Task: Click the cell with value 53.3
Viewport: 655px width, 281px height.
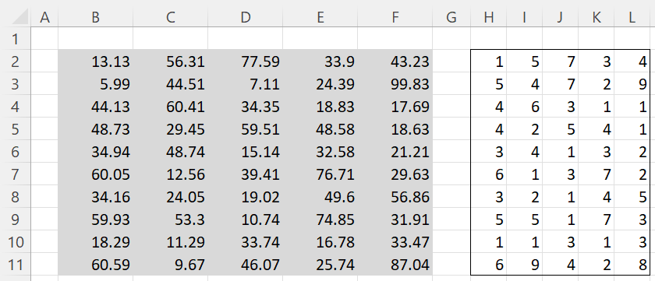Action: pos(171,219)
